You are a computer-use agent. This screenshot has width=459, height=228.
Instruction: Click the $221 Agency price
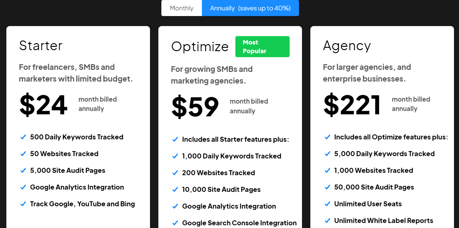(x=352, y=105)
